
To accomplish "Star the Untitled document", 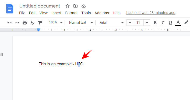I will pyautogui.click(x=68, y=6).
